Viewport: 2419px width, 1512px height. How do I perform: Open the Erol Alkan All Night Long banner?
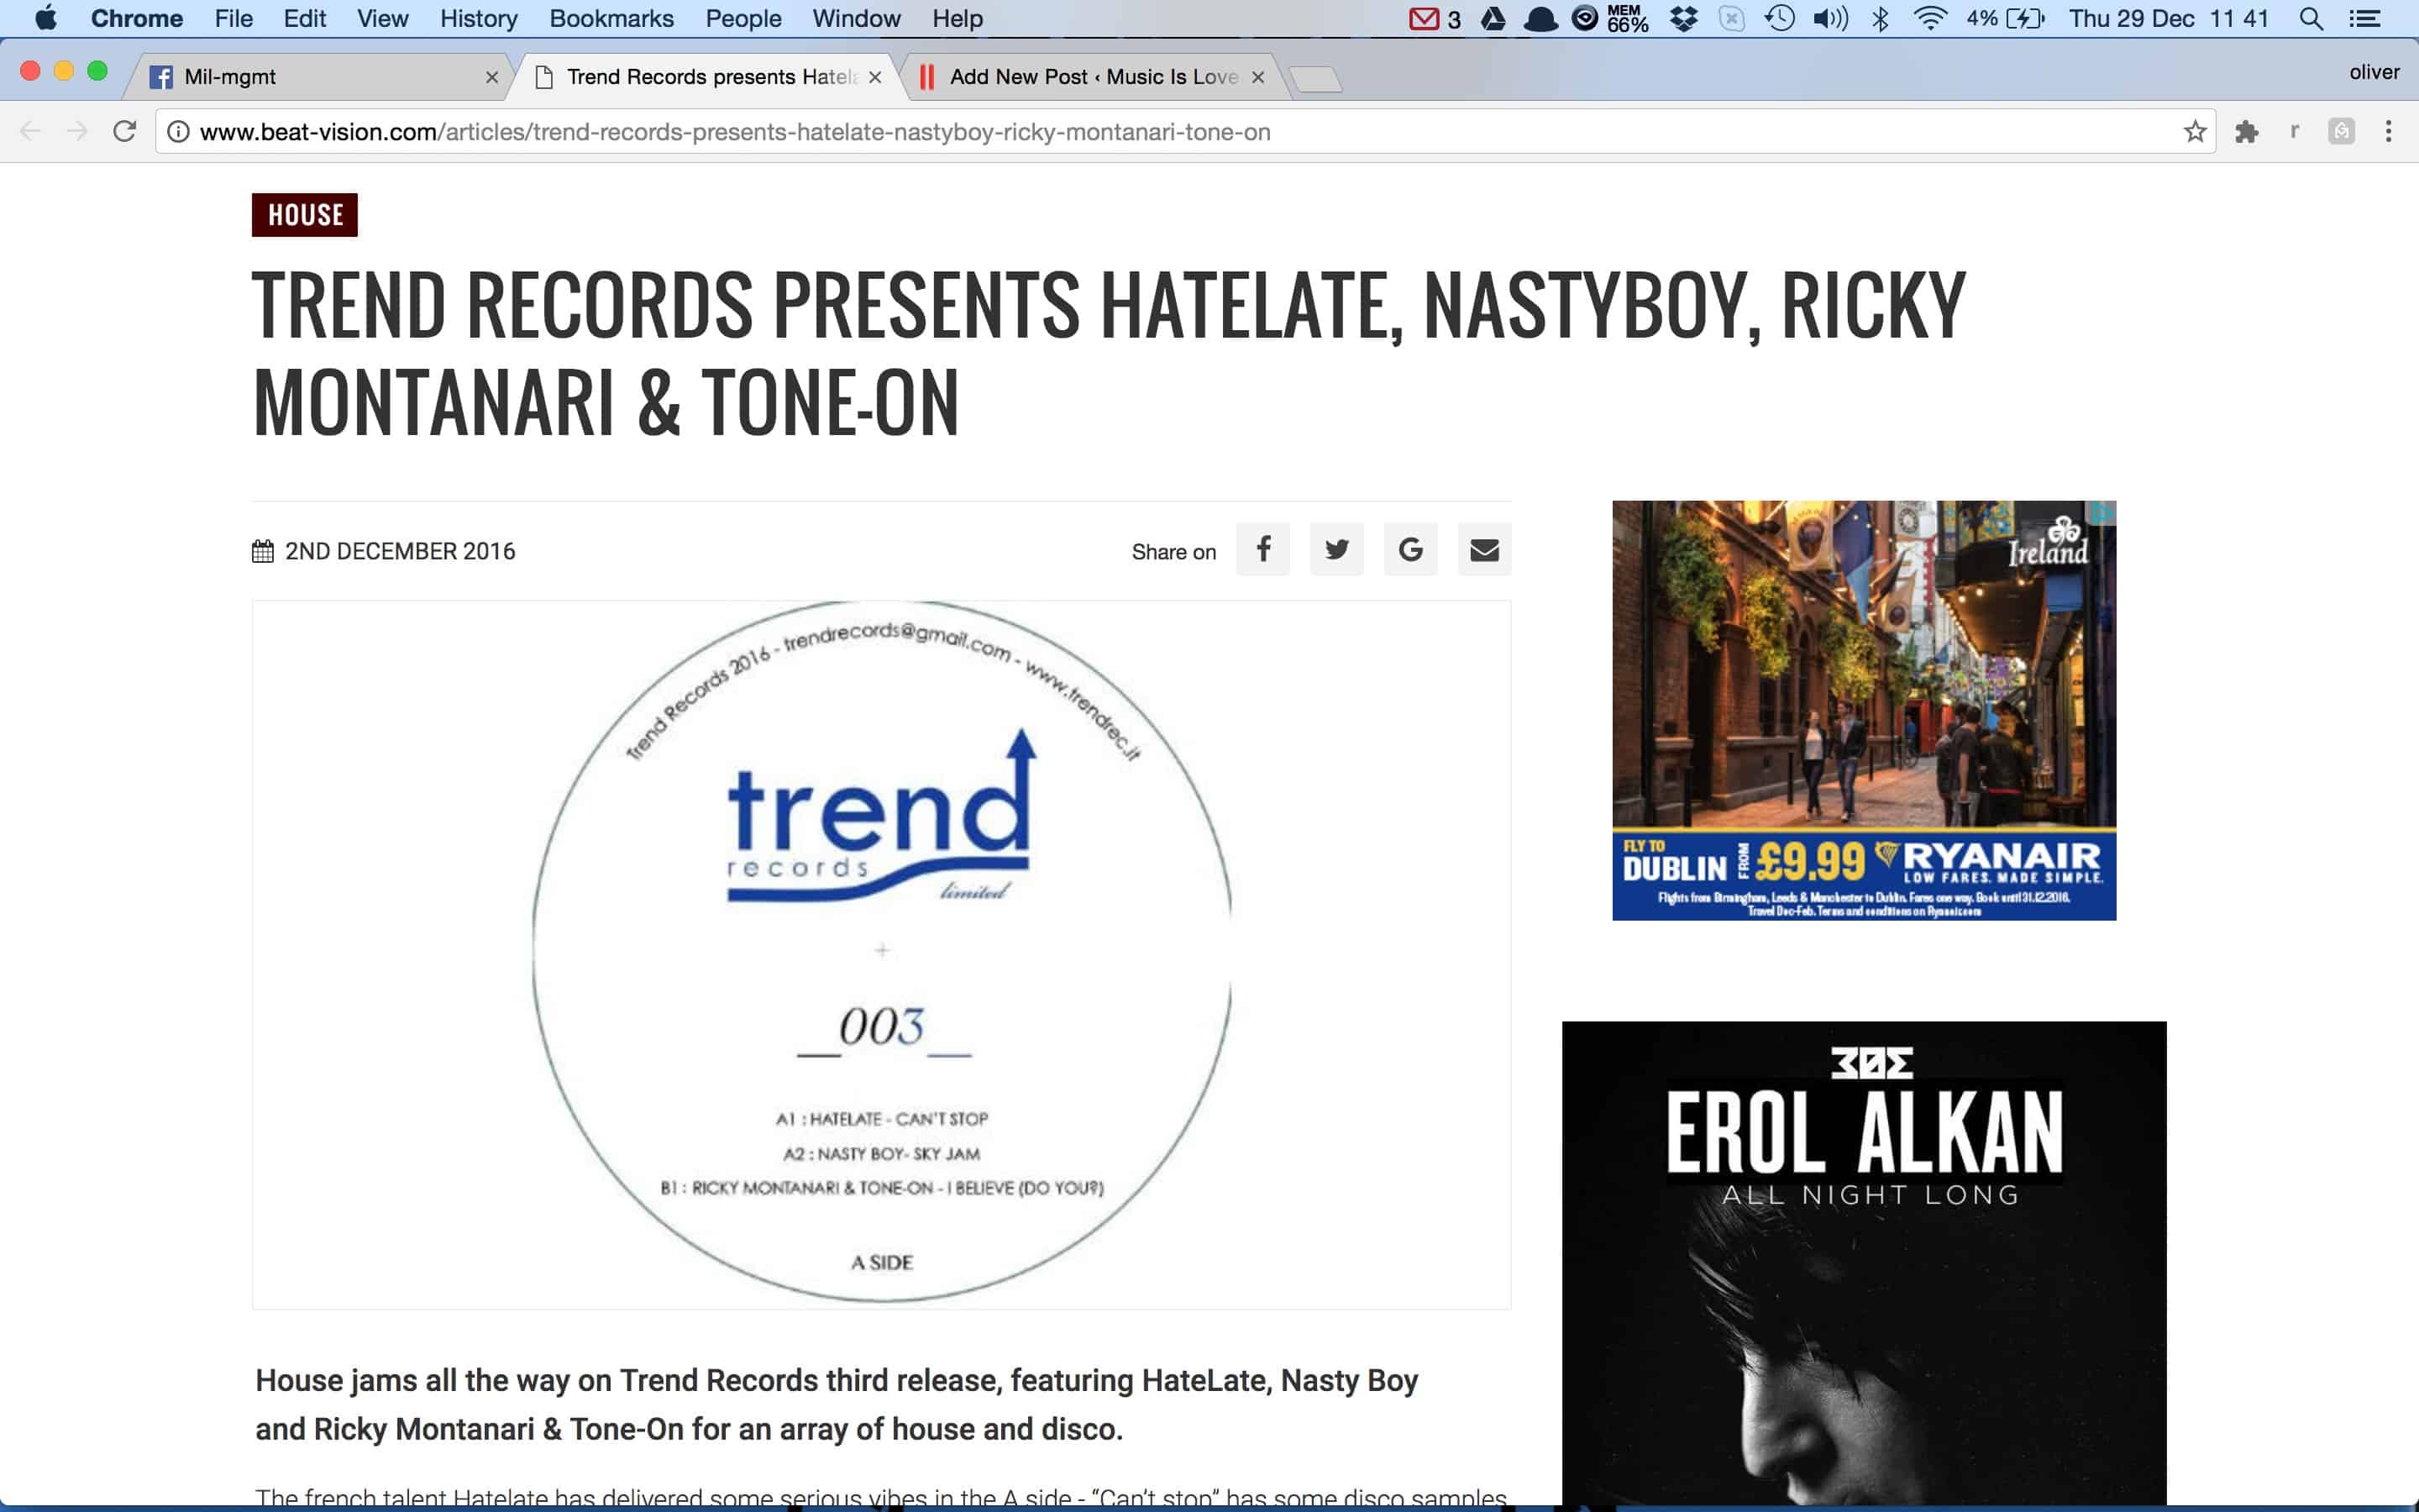[1865, 1265]
